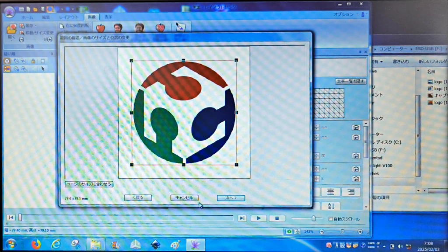This screenshot has height=252, width=448.
Task: Click the AB vertical text direction icon
Action: [x=331, y=206]
